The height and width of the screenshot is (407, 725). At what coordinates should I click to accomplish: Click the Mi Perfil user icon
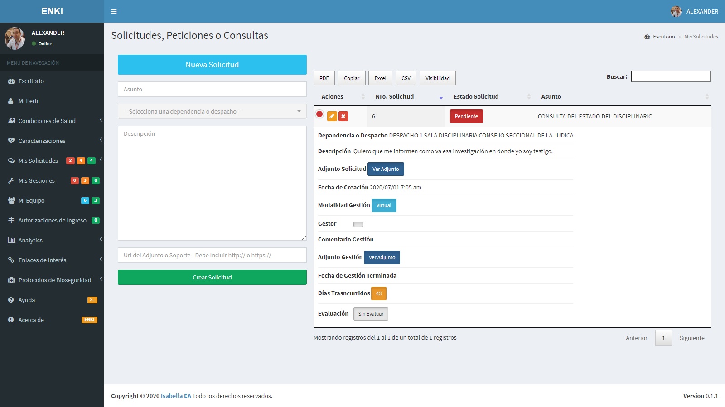click(x=11, y=101)
